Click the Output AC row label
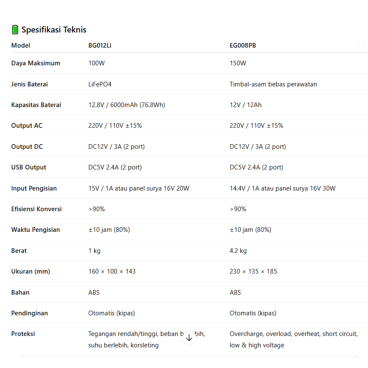The height and width of the screenshot is (368, 368). coord(27,126)
